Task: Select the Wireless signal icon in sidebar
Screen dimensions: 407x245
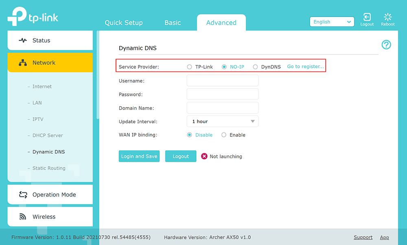Action: coord(22,217)
